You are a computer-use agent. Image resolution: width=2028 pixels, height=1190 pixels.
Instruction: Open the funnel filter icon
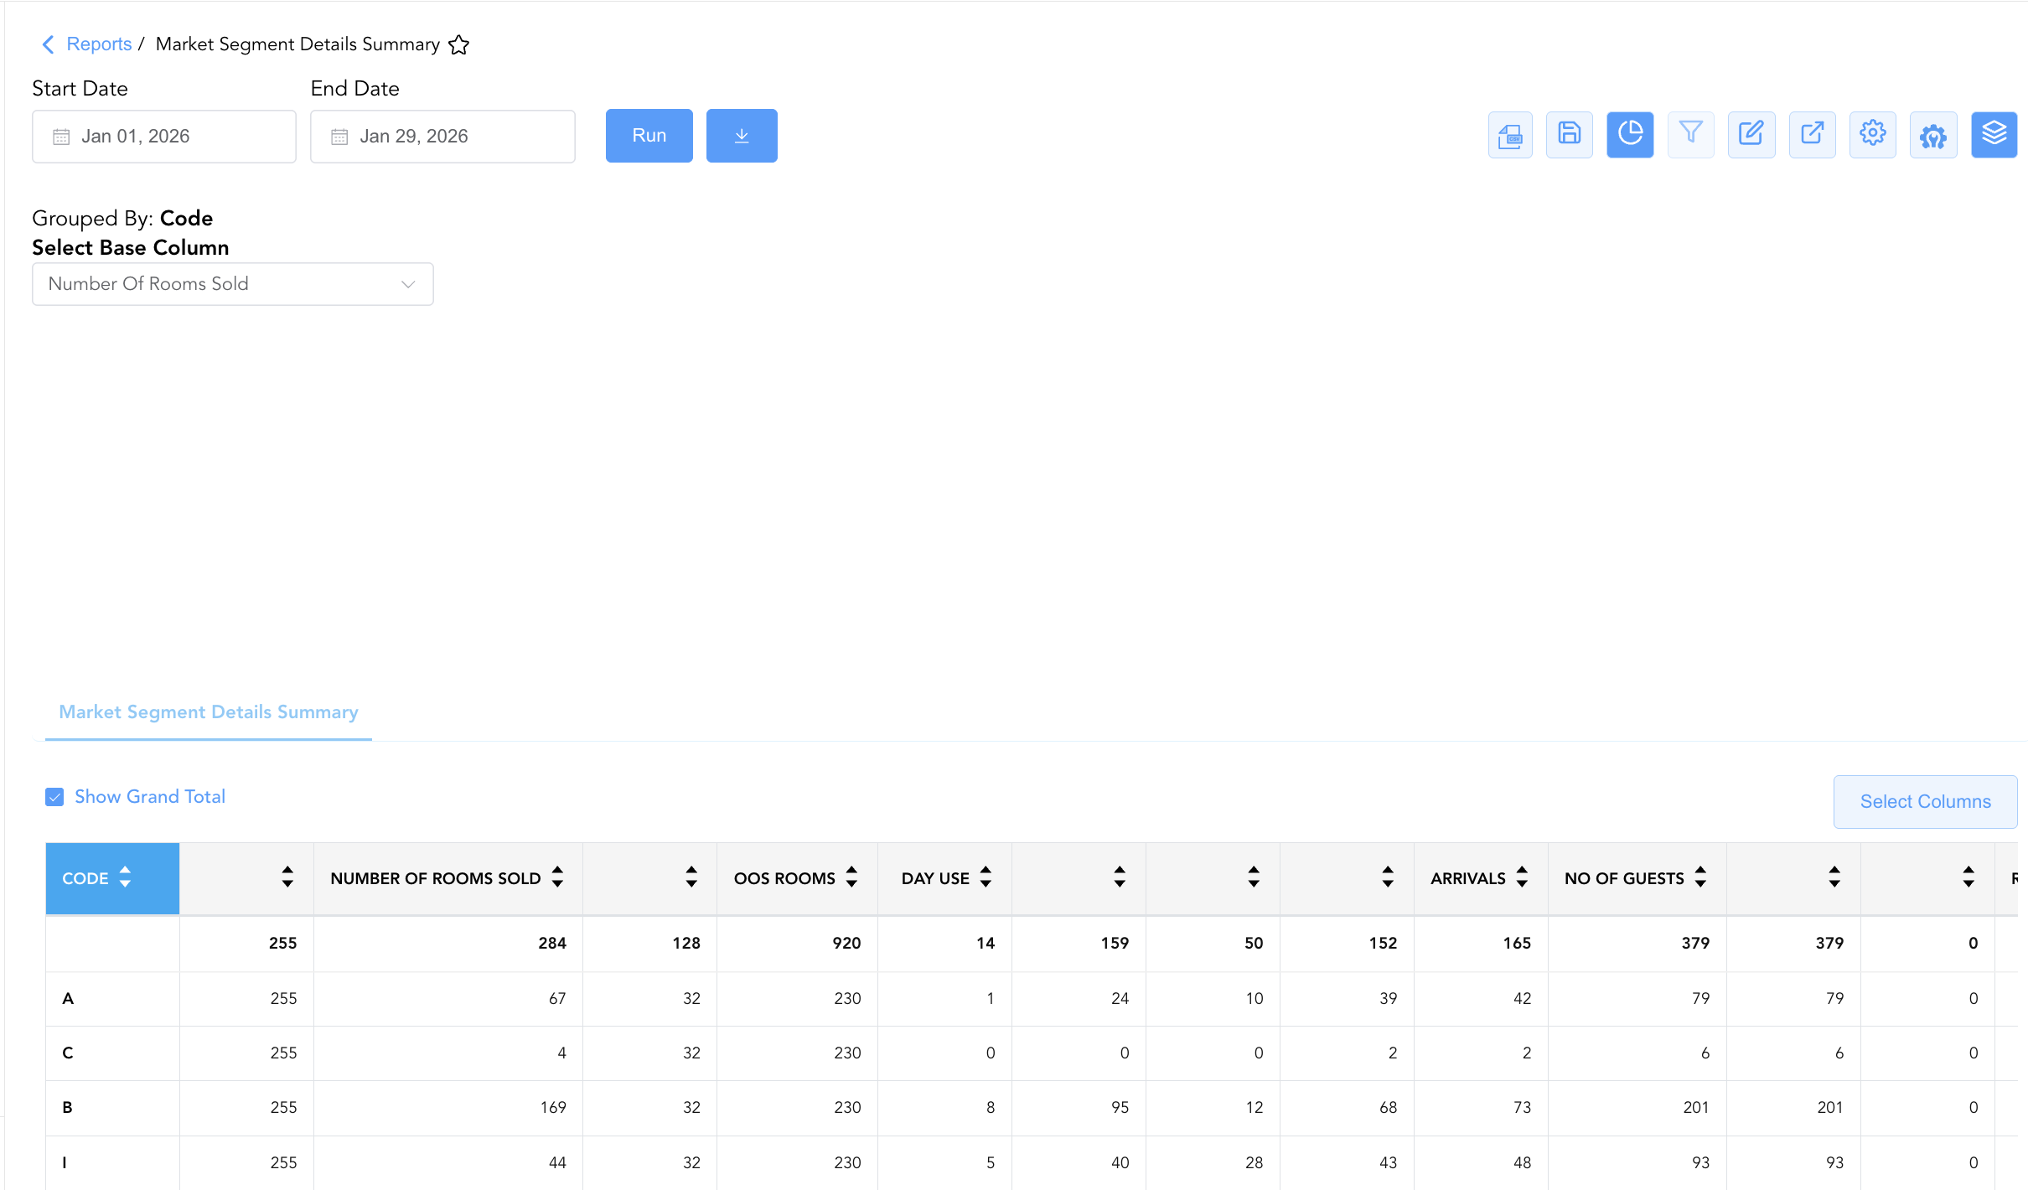1690,135
